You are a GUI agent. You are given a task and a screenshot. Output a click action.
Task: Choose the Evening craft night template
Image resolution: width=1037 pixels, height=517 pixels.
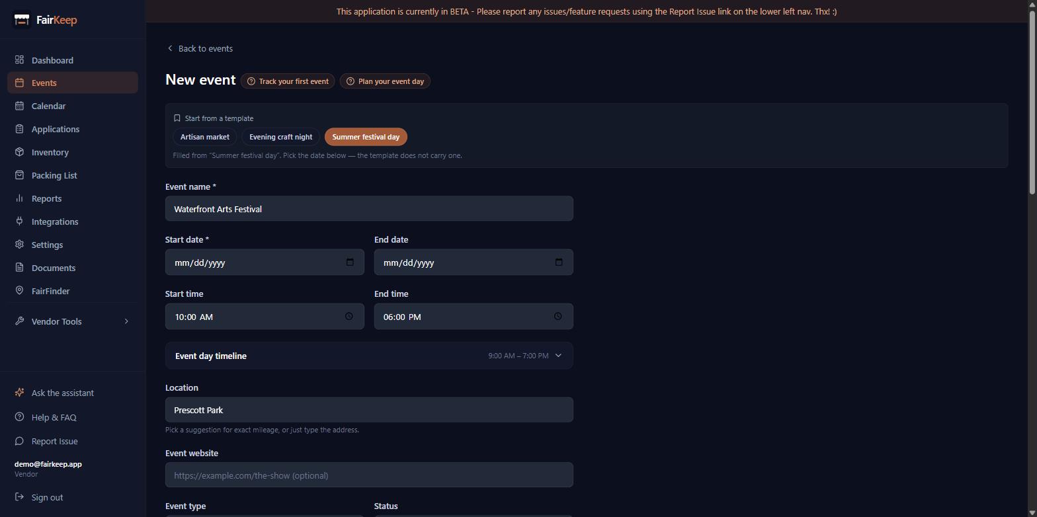click(280, 137)
